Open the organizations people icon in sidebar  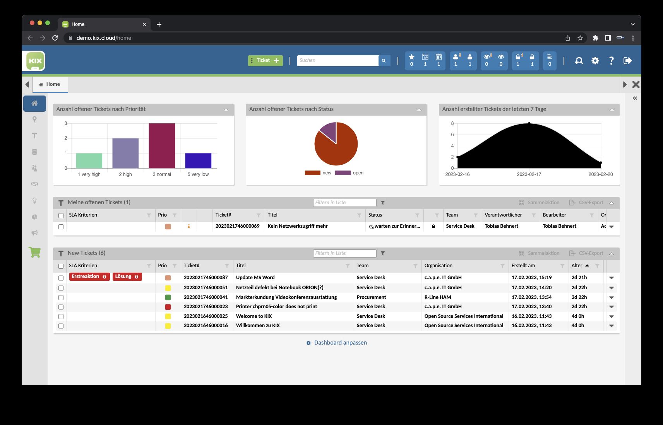pyautogui.click(x=34, y=168)
